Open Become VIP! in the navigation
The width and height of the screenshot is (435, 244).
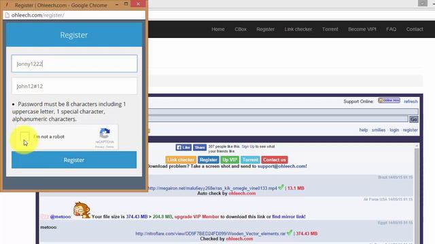pos(362,29)
